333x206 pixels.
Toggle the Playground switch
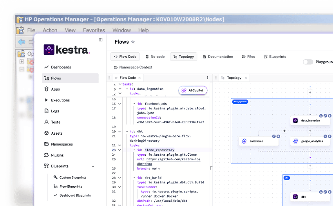[308, 62]
